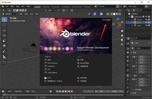Select the Select Box tool in toolbar
Image resolution: width=152 pixels, height=99 pixels.
click(x=4, y=20)
